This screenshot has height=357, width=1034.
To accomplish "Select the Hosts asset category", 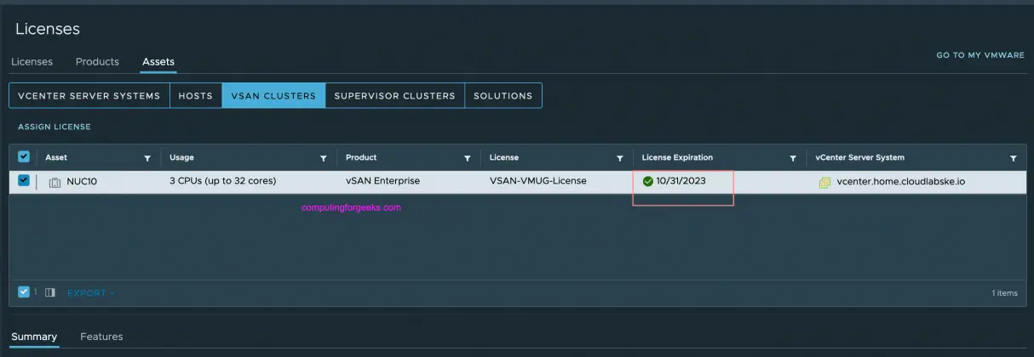I will point(195,96).
